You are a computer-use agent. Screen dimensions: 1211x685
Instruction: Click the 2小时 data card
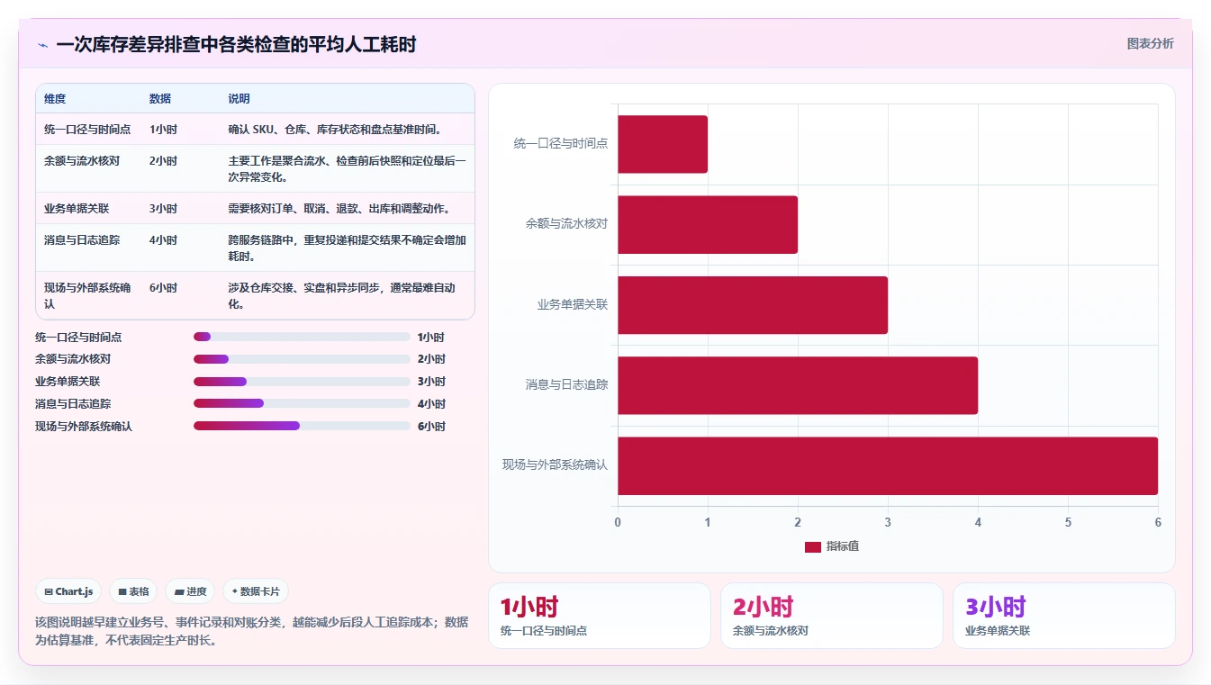832,616
